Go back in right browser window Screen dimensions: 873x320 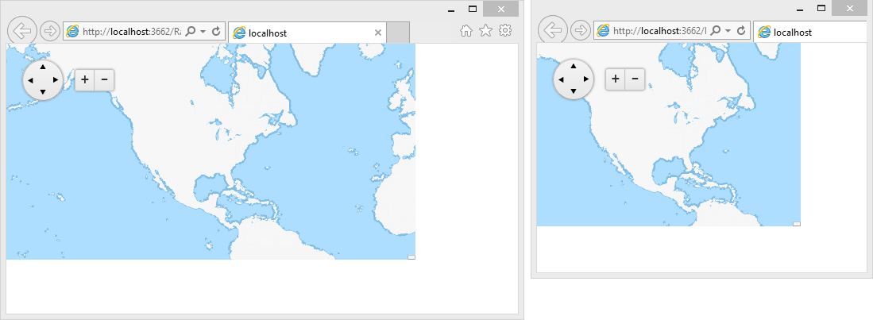[x=553, y=31]
